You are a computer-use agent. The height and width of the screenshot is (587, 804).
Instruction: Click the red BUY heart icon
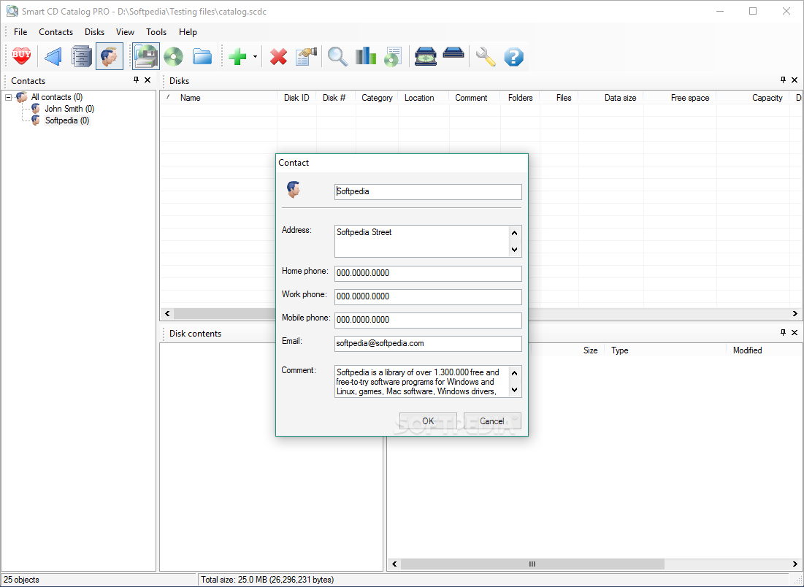(x=21, y=56)
